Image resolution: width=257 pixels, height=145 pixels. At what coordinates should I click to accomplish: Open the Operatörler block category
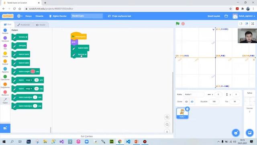tap(5, 78)
